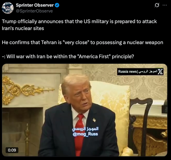Open the @SprinterObserve handle link

pos(34,11)
